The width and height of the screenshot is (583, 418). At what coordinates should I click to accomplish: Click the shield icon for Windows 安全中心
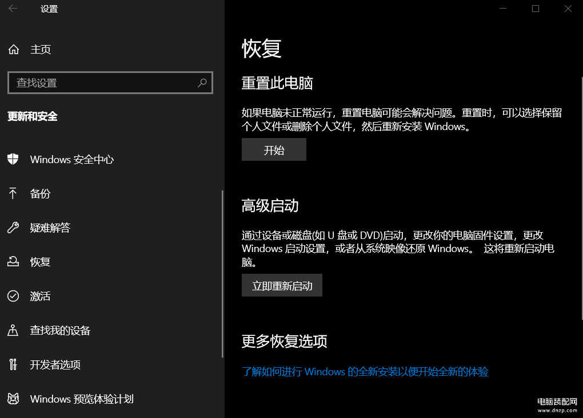13,159
